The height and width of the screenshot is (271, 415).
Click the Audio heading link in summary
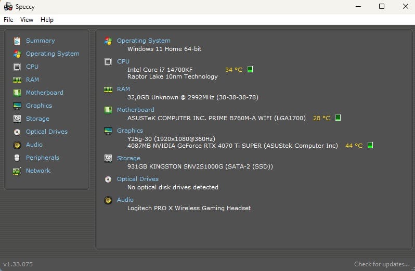coord(125,200)
